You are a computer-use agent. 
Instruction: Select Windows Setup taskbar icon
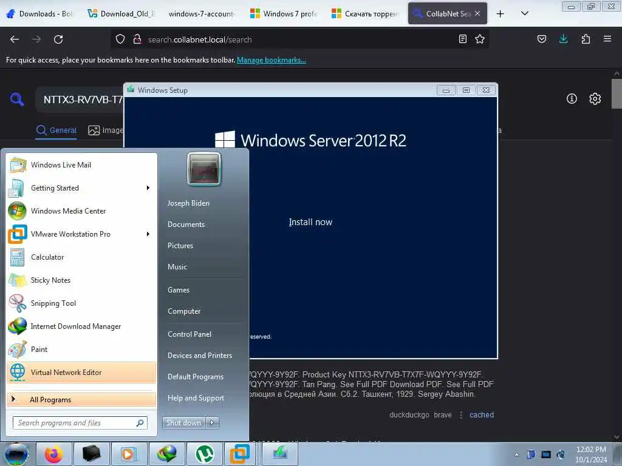(279, 454)
